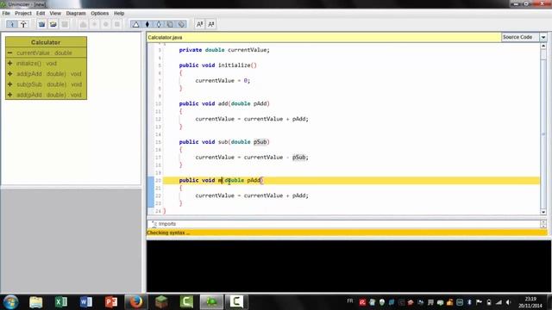552x310 pixels.
Task: Toggle the show-fields toolbar icon
Action: [170, 24]
